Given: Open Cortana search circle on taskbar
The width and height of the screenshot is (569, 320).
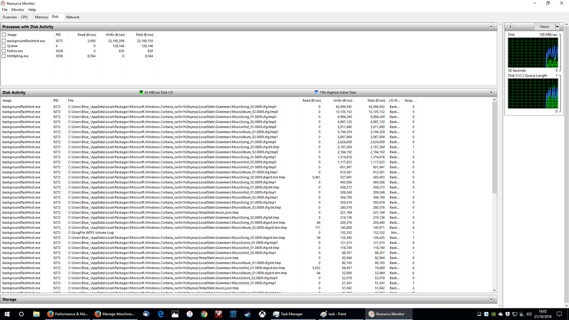Looking at the screenshot, I should pyautogui.click(x=21, y=314).
